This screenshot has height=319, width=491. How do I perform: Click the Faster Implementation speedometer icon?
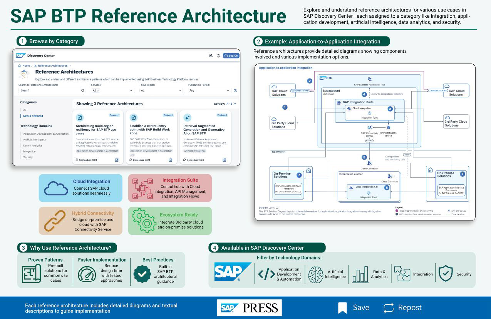87,274
